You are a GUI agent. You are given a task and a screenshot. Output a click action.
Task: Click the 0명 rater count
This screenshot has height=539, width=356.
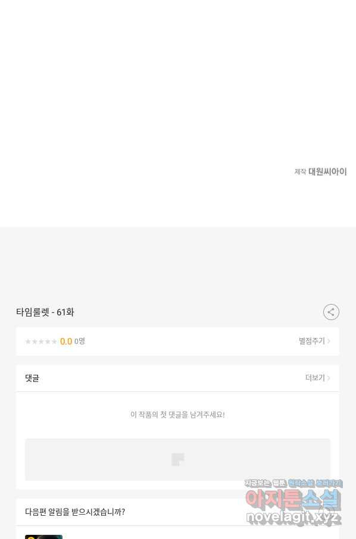(80, 341)
